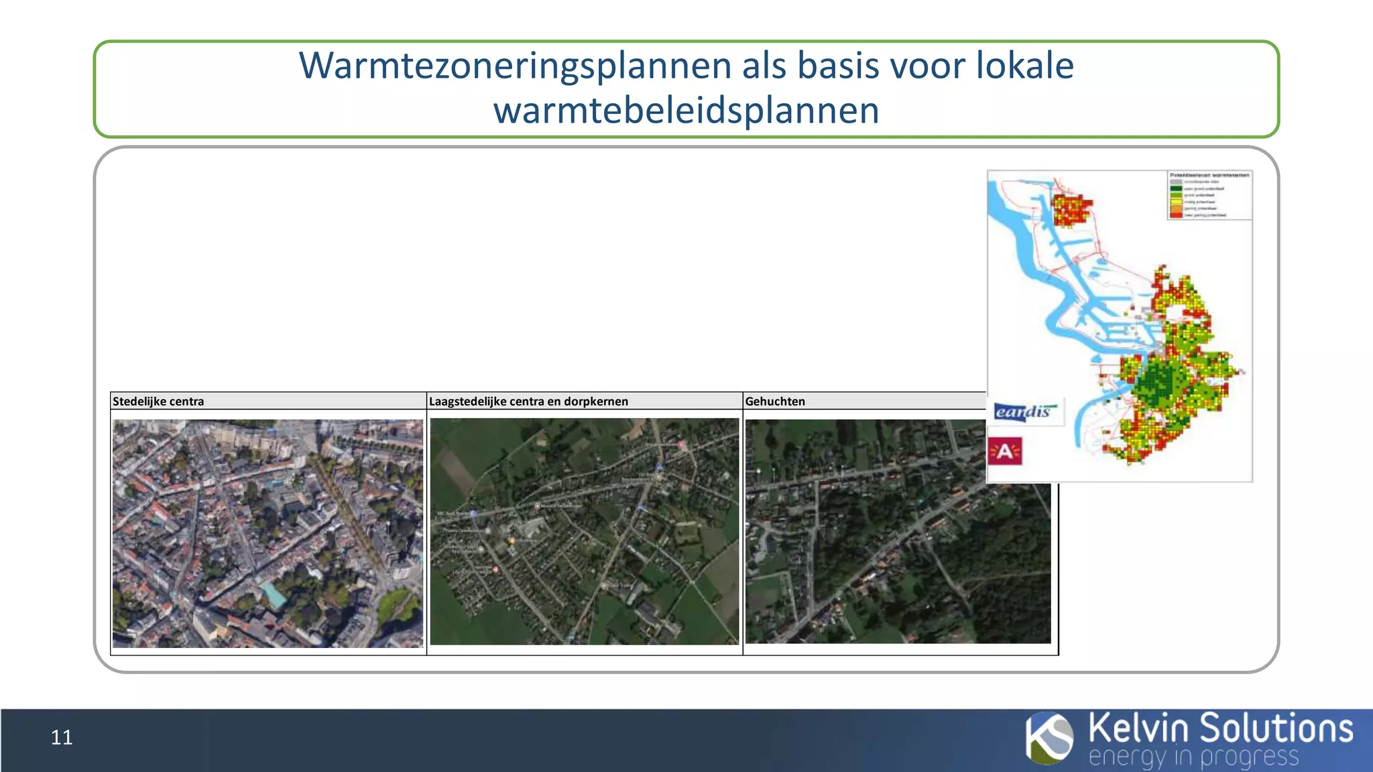
Task: Select the 'Stedelijke centra' table header
Action: tap(268, 401)
